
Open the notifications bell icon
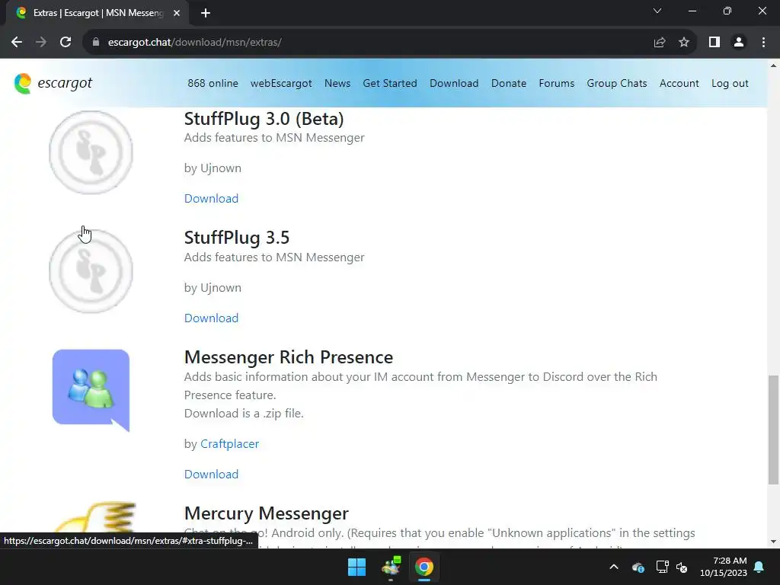click(759, 567)
